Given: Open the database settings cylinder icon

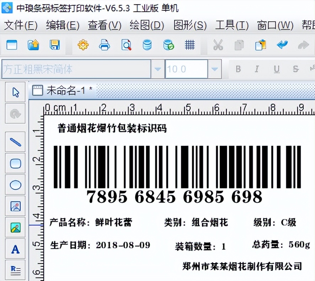Looking at the screenshot, I should [147, 44].
